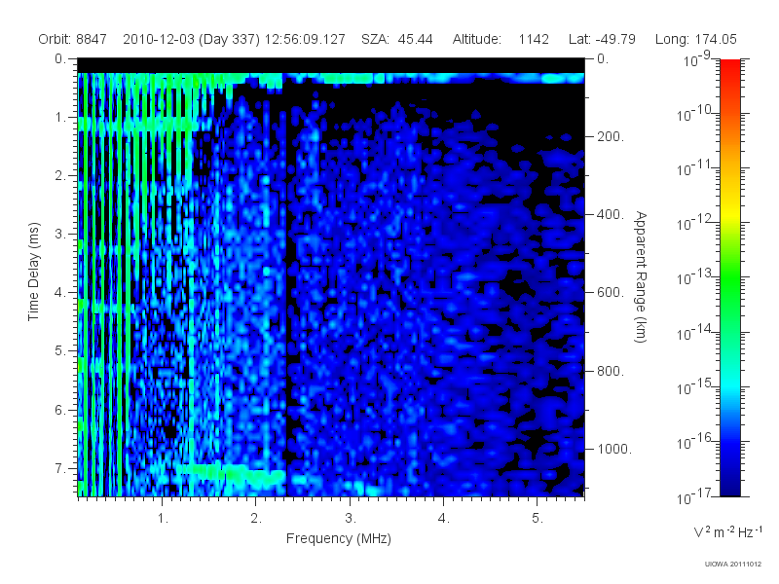Click the 'Lat: -49.79' value
Screen dimensions: 779x584
click(x=602, y=39)
